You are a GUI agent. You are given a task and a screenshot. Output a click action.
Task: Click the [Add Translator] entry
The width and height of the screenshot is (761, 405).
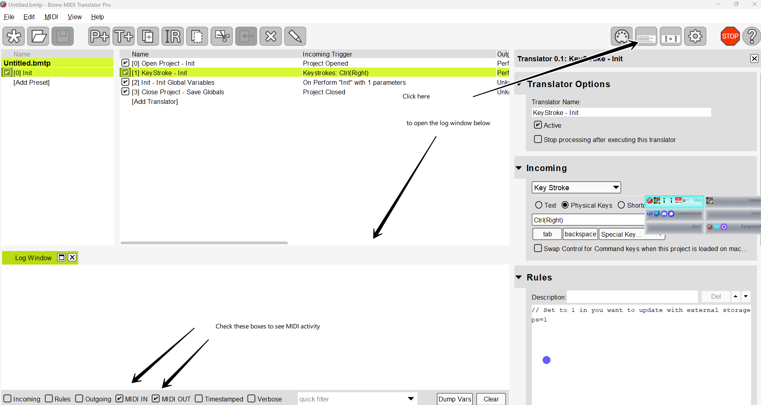click(155, 101)
